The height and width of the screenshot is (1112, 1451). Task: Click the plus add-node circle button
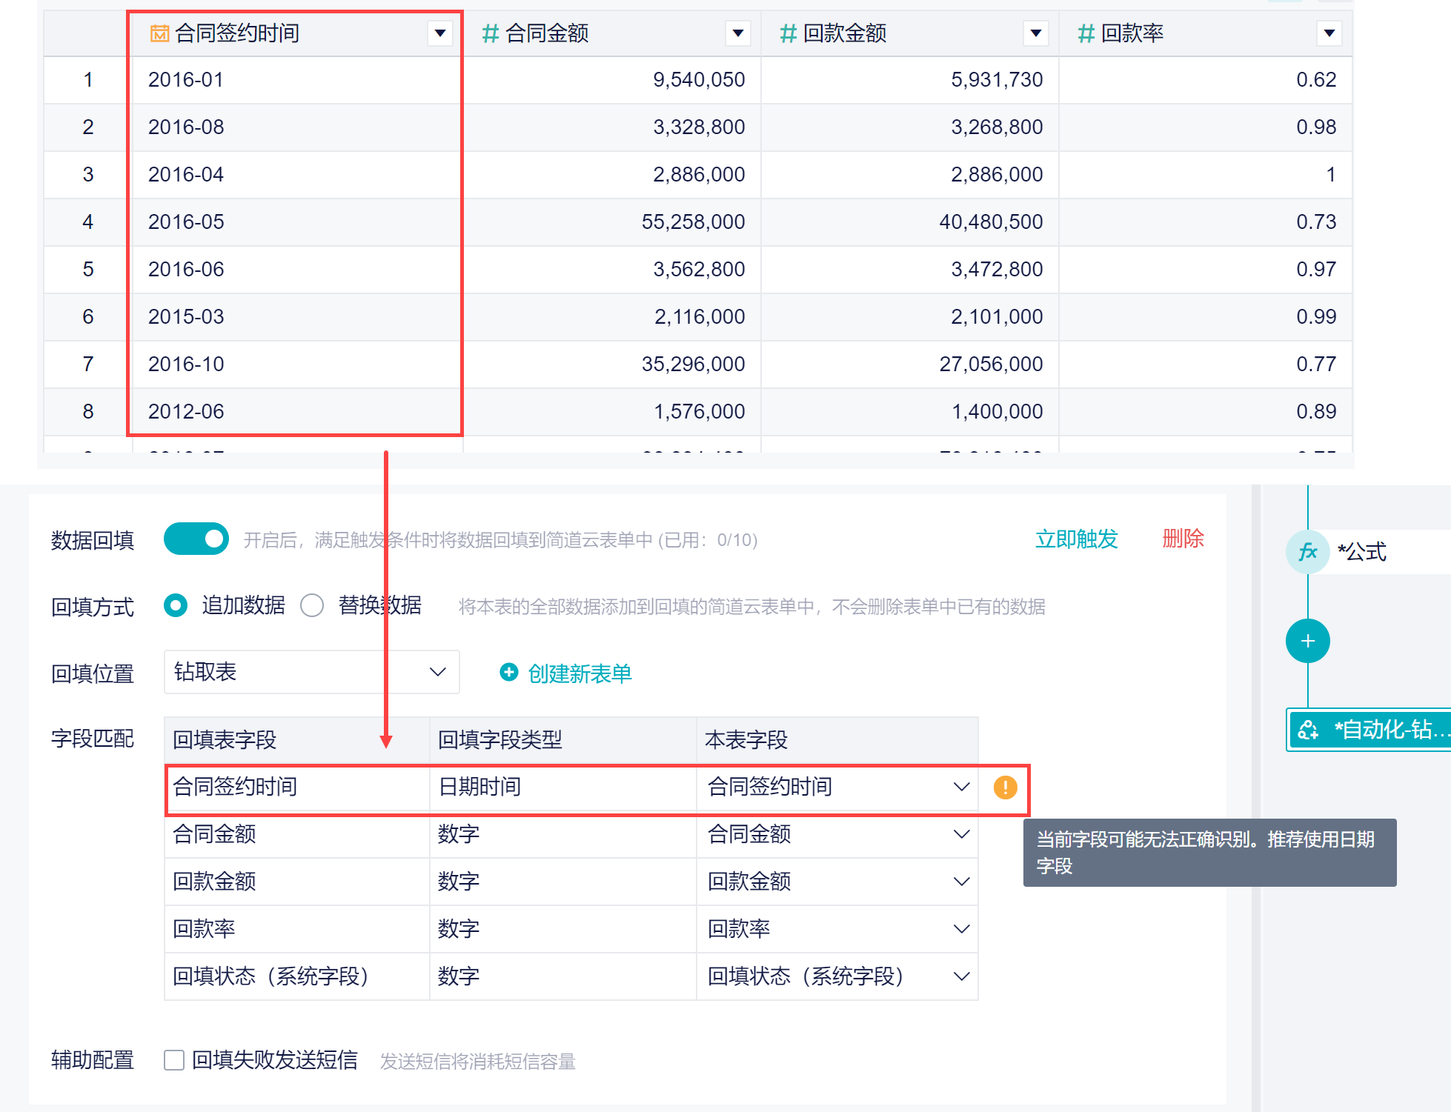(x=1307, y=641)
